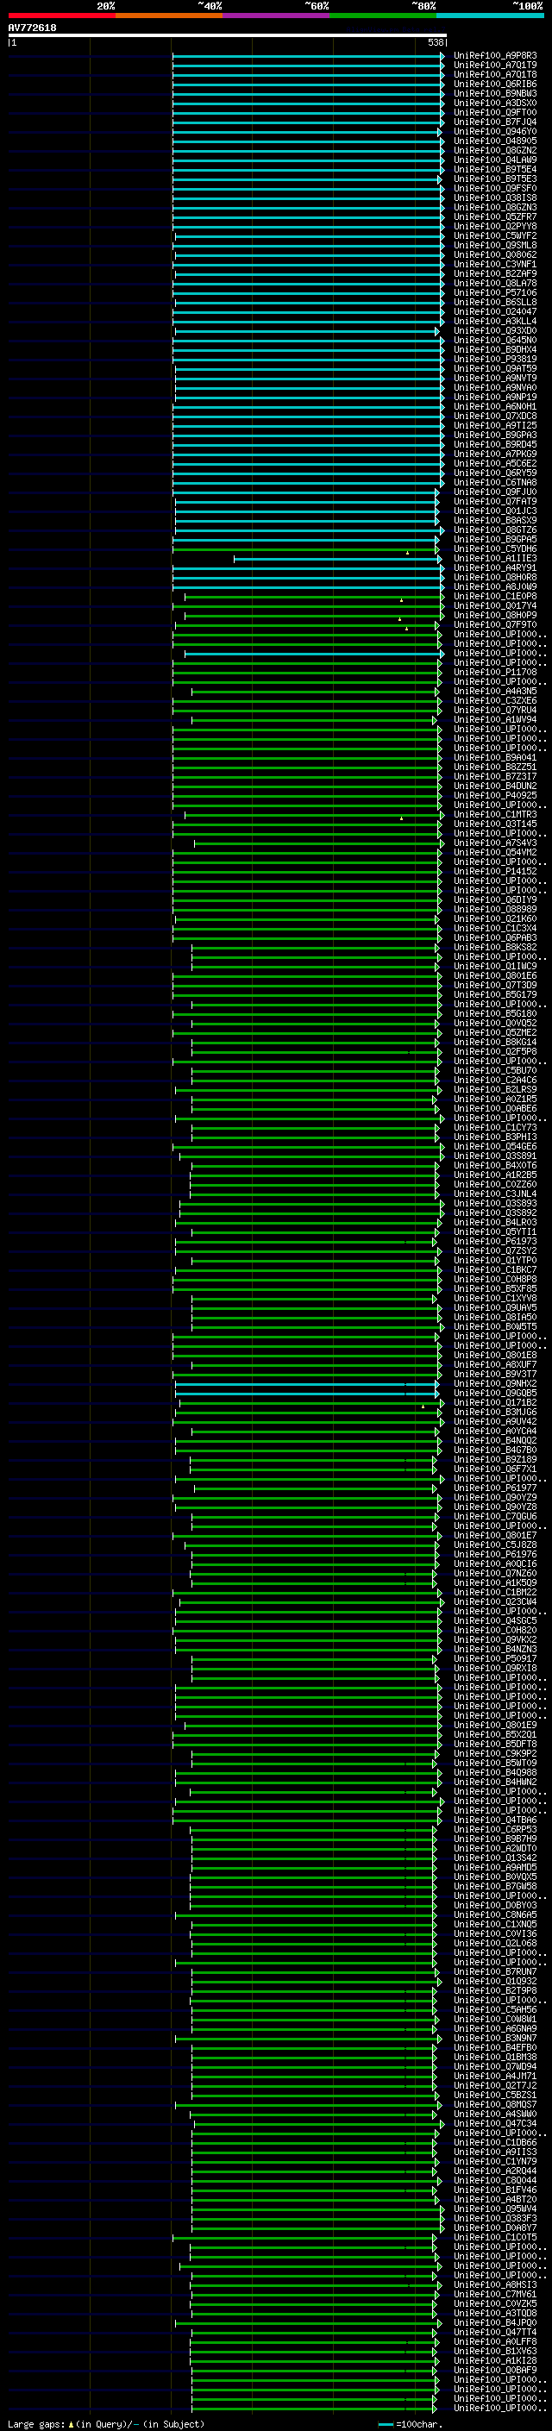This screenshot has height=2431, width=552.
Task: Click the UniRef100_B5DFT8 label
Action: coord(495,1745)
